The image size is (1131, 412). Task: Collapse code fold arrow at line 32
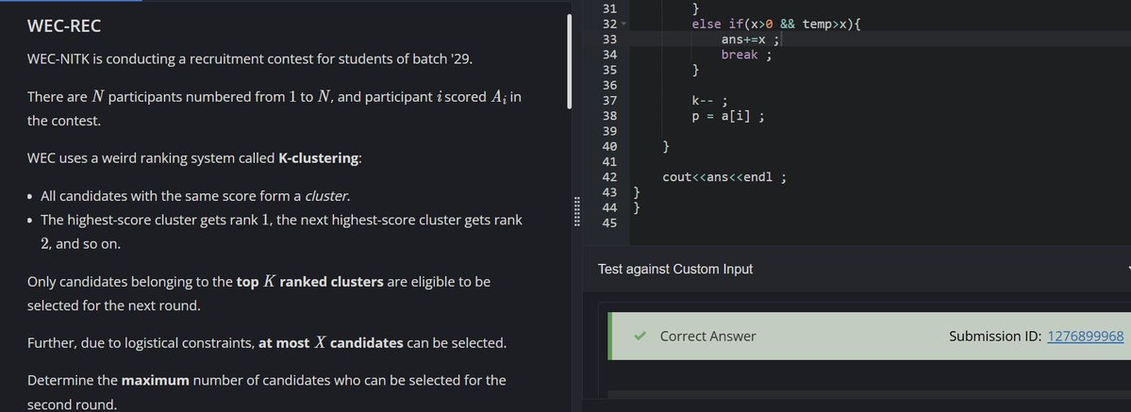tap(624, 25)
